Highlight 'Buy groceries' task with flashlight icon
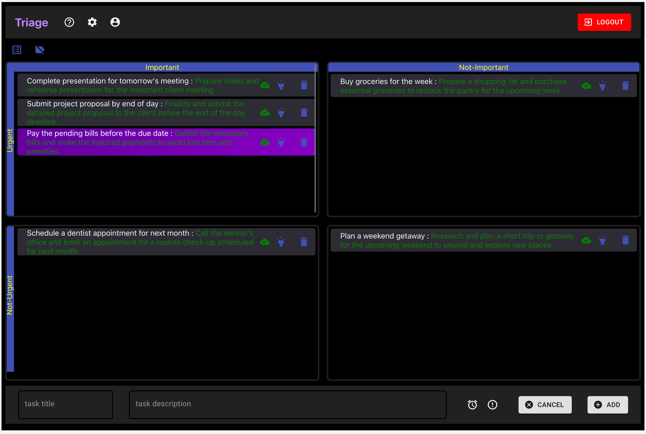Viewport: 646px width, 434px height. [x=602, y=86]
